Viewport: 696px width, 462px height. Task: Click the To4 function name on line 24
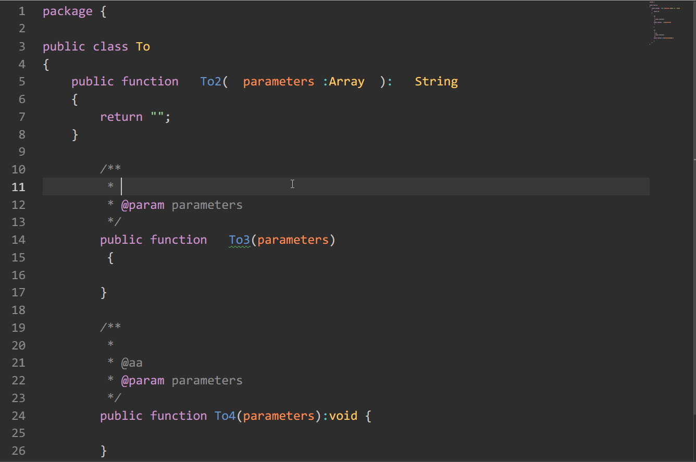tap(225, 416)
